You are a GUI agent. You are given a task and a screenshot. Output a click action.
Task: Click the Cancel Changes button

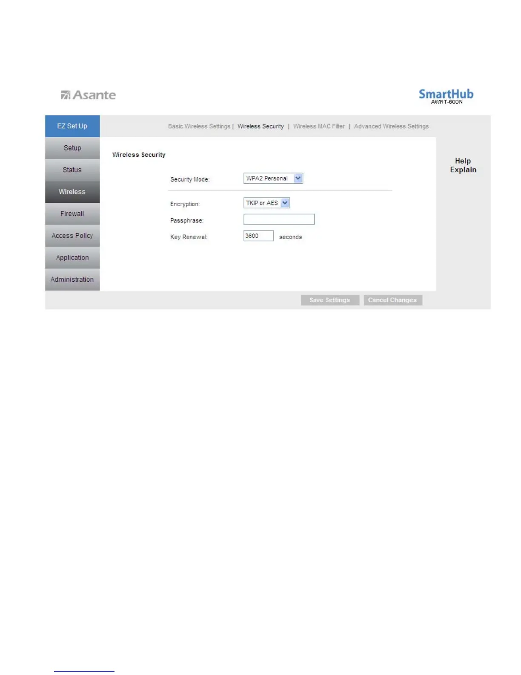pyautogui.click(x=393, y=300)
